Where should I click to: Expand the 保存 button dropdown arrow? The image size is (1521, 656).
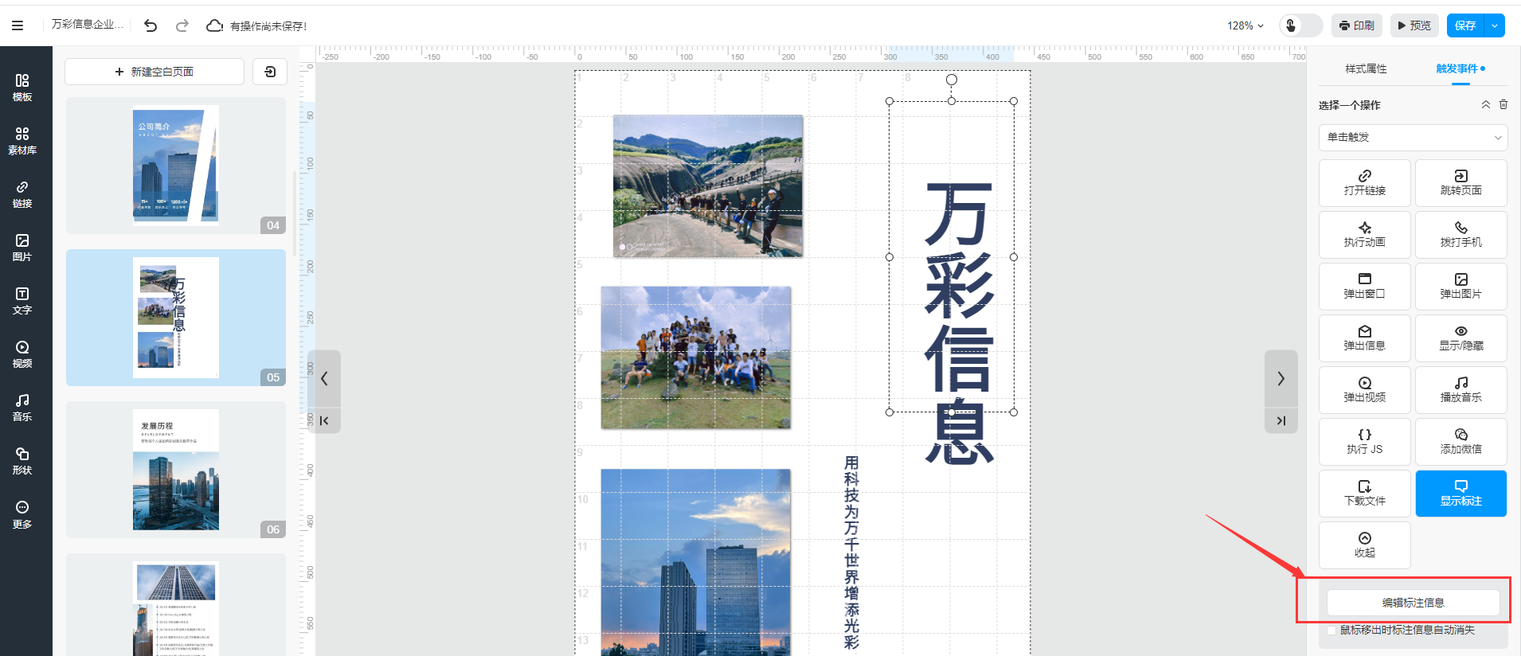[1495, 25]
